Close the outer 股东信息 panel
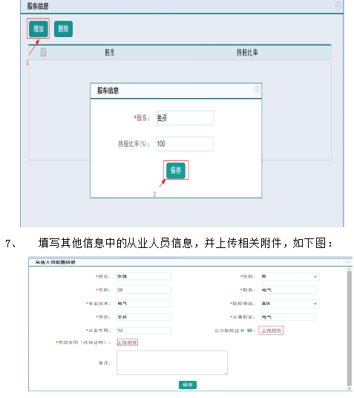Viewport: 354px width, 398px height. (x=338, y=6)
